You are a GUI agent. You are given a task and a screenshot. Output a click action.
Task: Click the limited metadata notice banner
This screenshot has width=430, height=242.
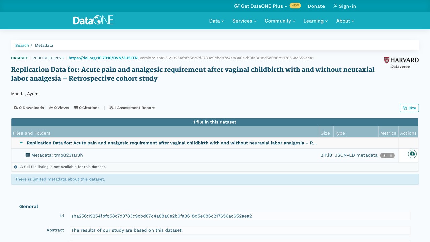215,179
